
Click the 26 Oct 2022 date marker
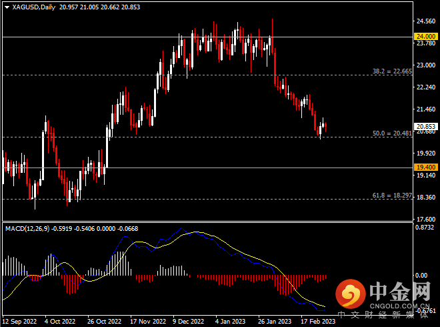click(103, 320)
